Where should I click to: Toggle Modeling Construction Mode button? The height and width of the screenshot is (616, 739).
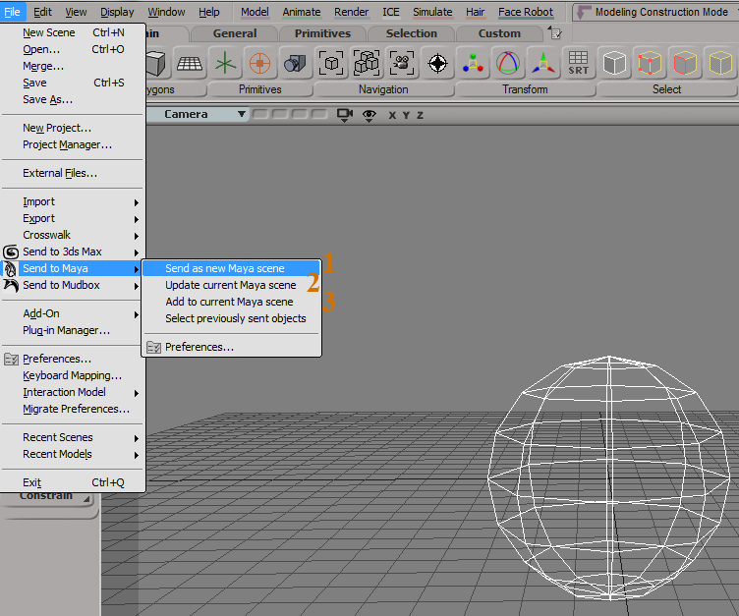(654, 12)
